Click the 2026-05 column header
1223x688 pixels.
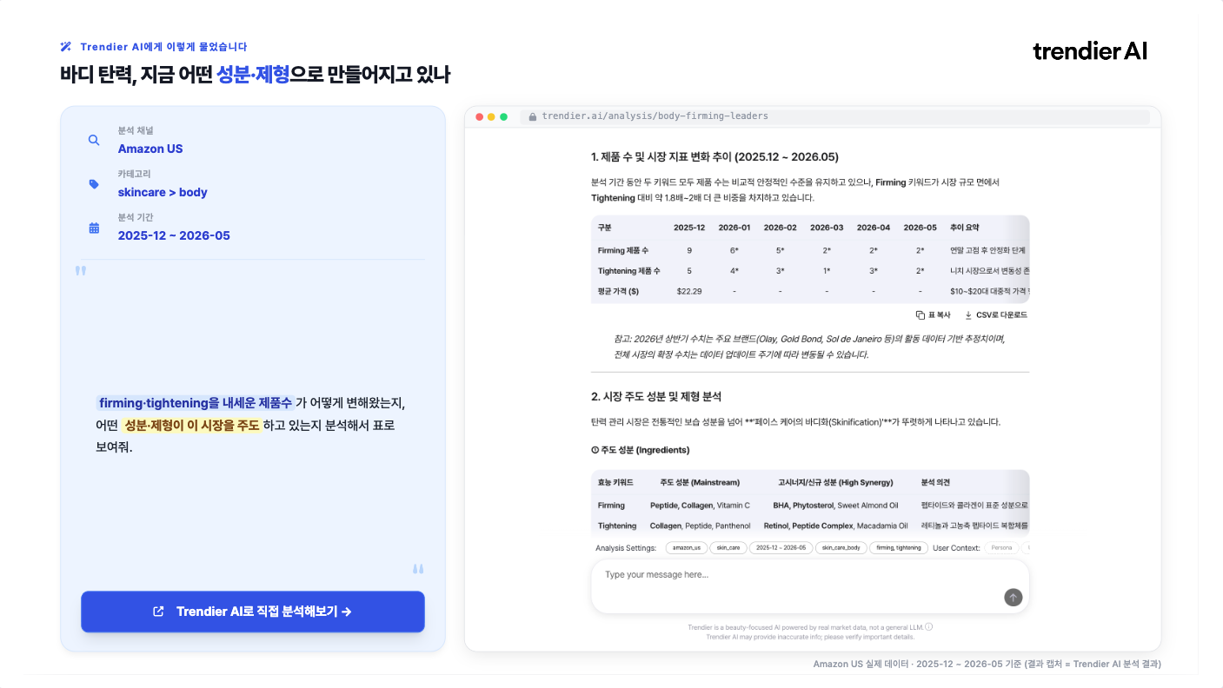pyautogui.click(x=920, y=228)
